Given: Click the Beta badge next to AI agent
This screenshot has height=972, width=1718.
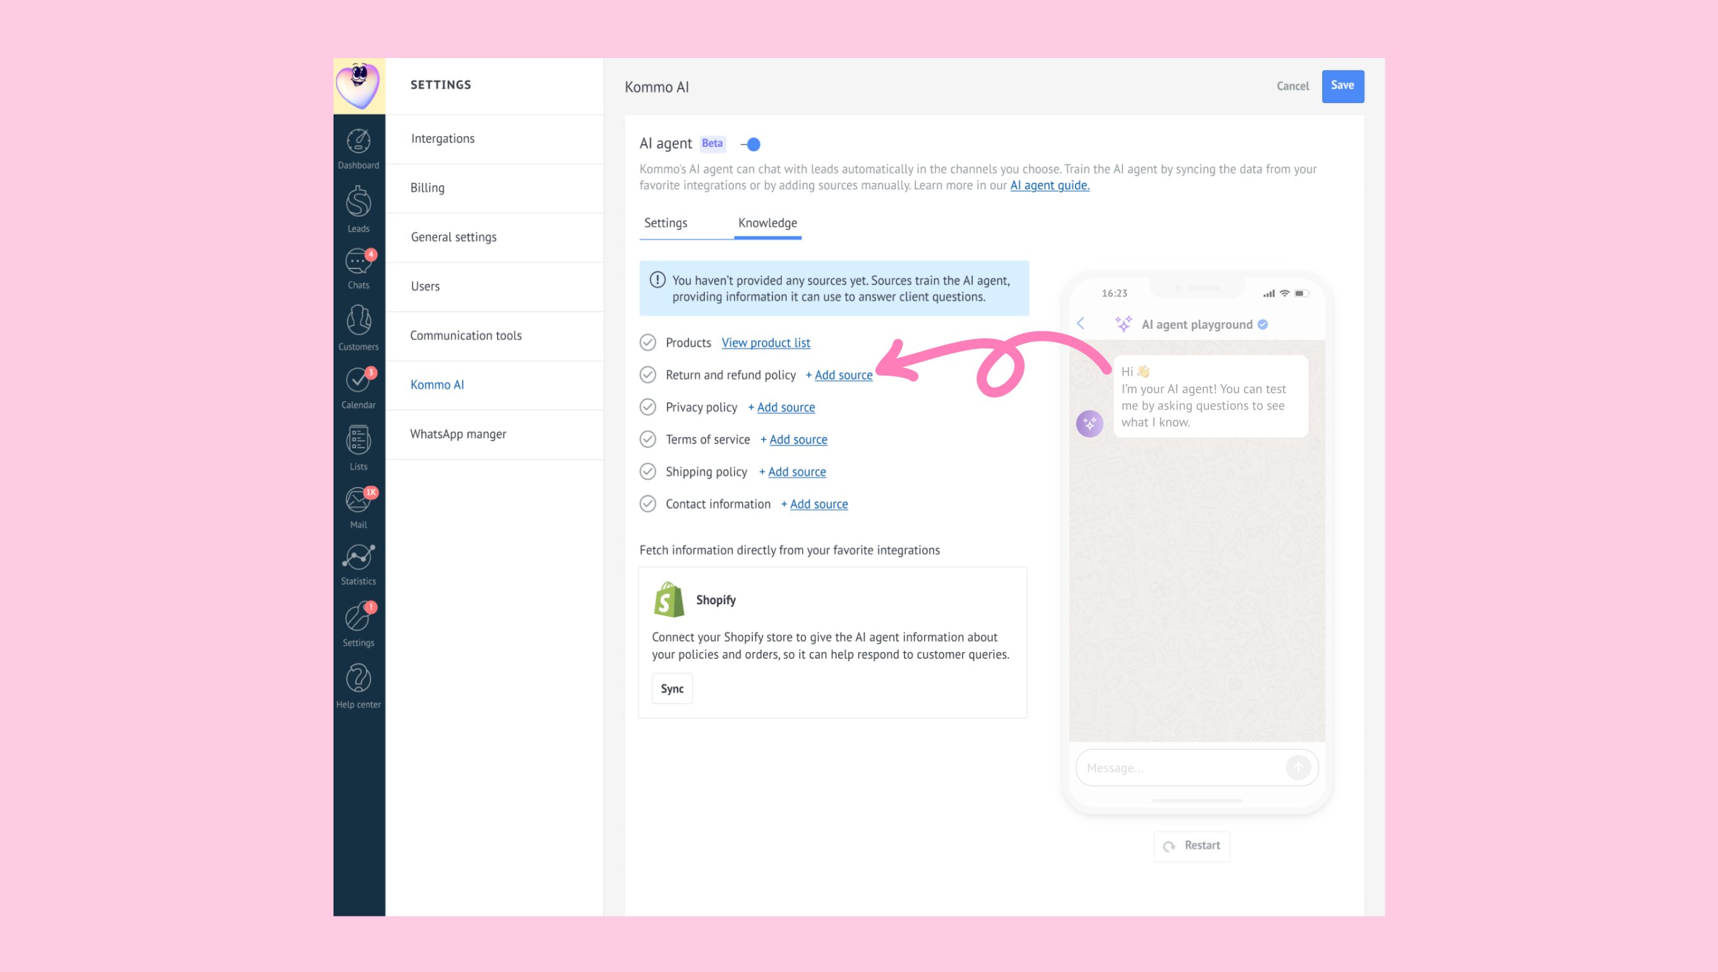Looking at the screenshot, I should 712,143.
